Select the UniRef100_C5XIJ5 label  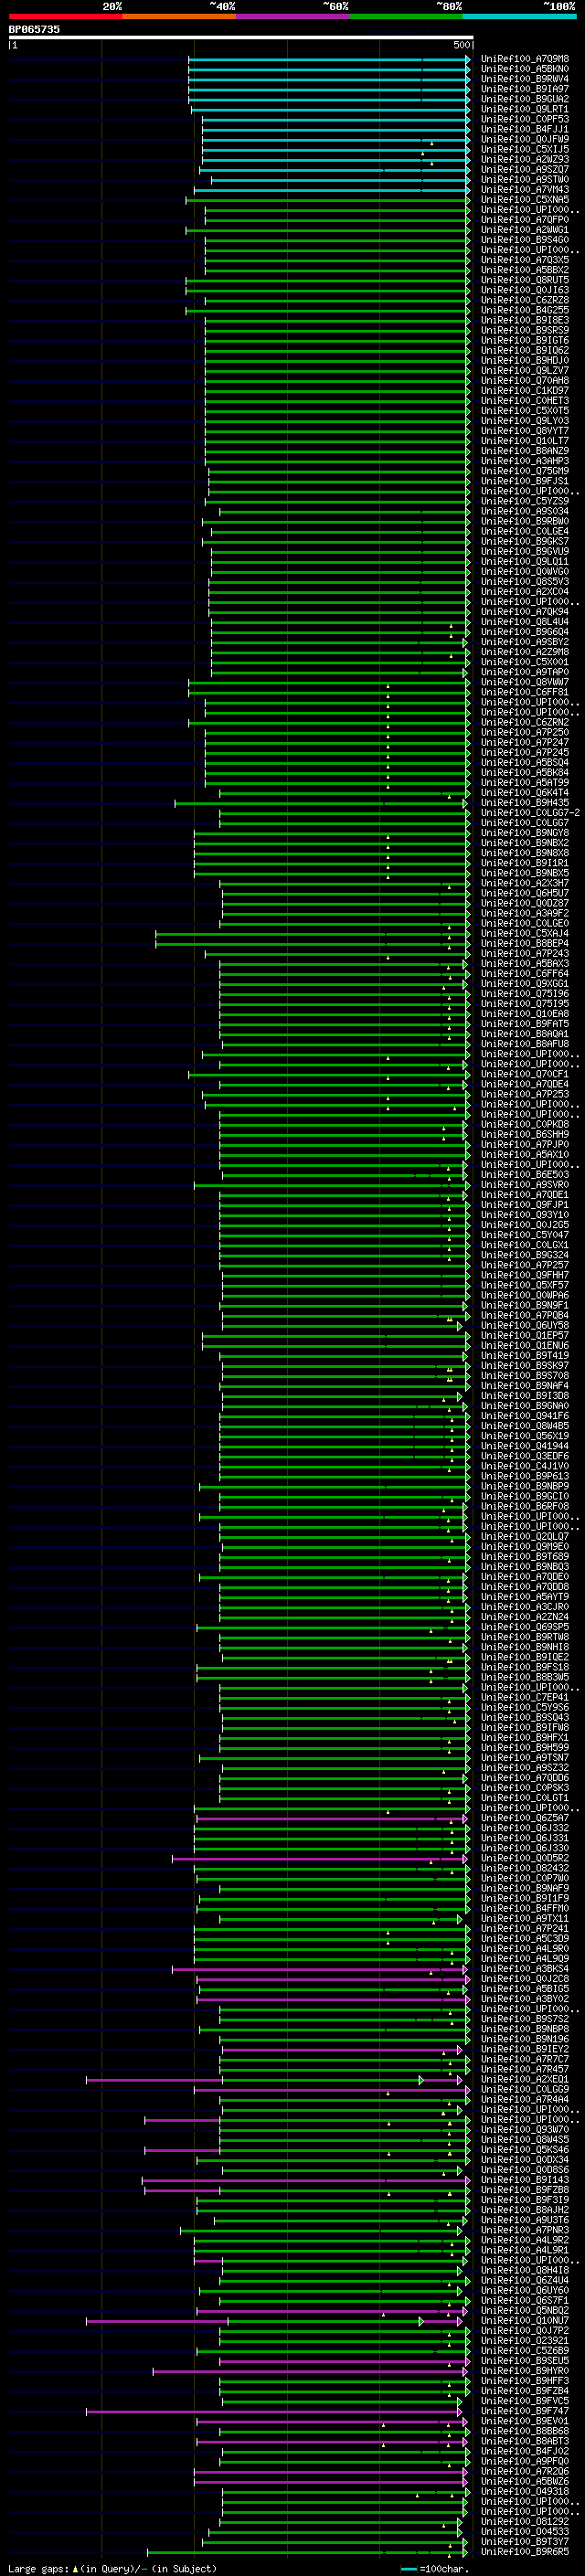click(525, 149)
